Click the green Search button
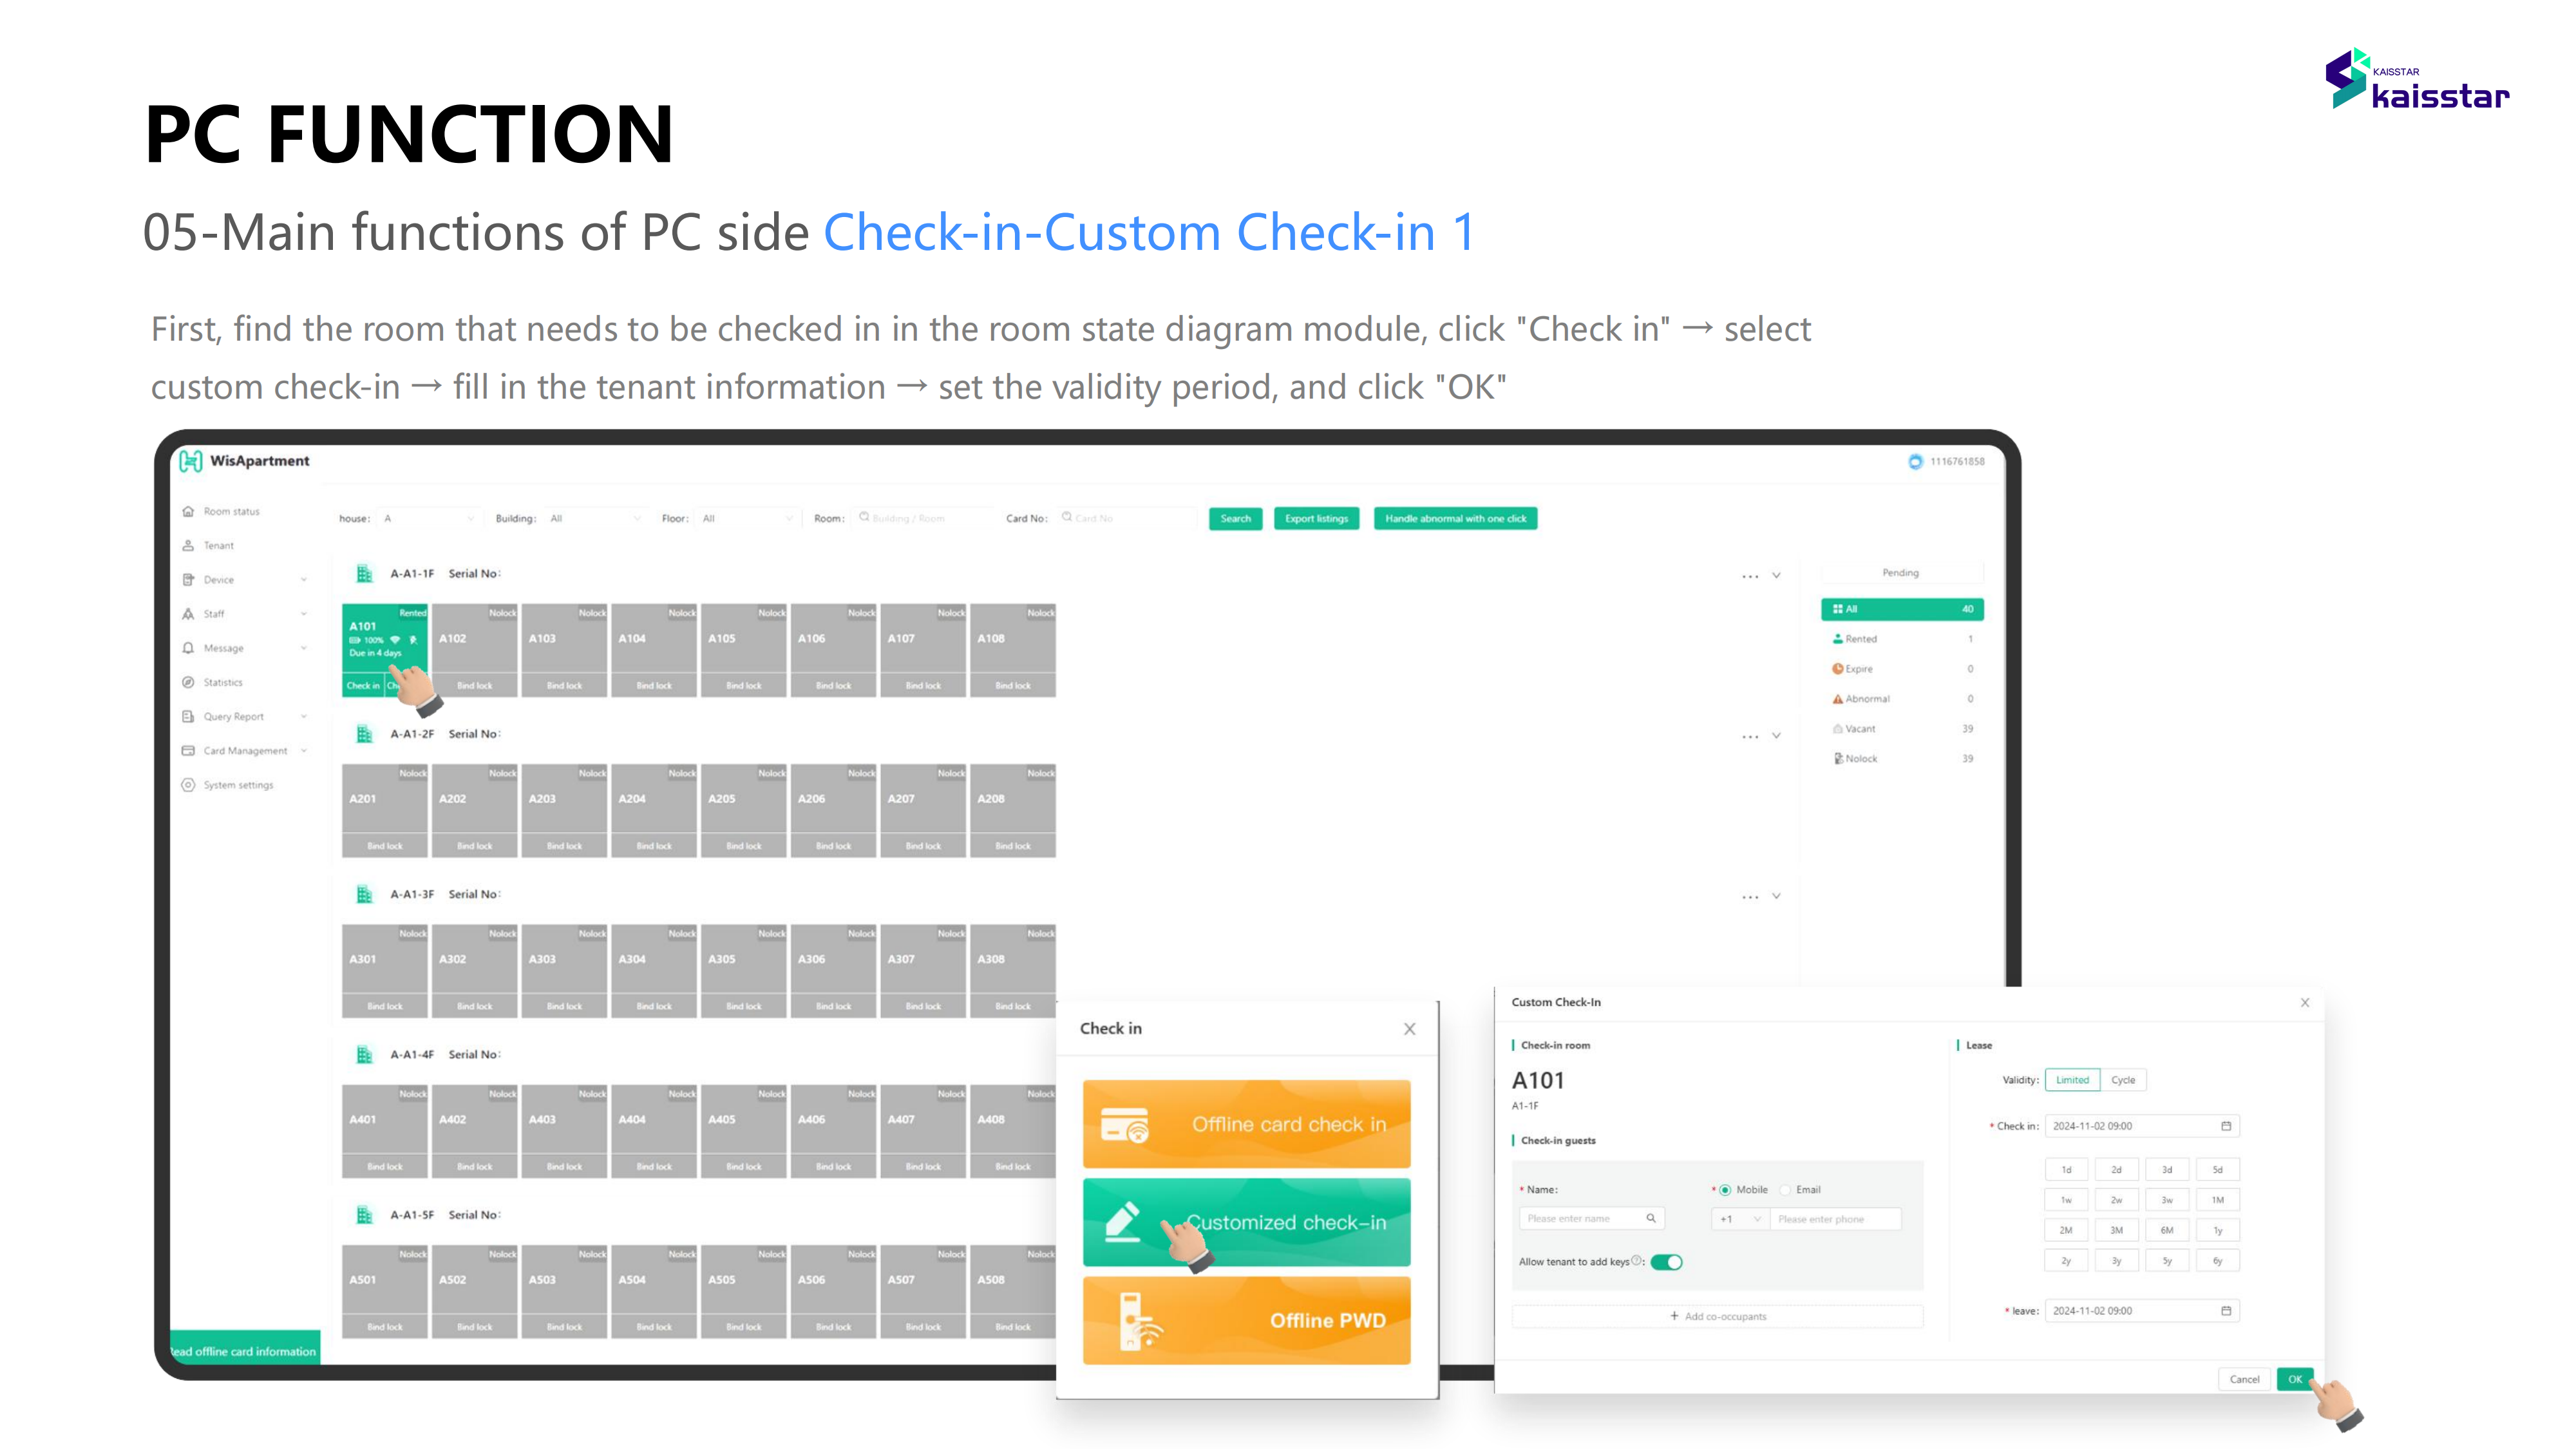 tap(1236, 518)
